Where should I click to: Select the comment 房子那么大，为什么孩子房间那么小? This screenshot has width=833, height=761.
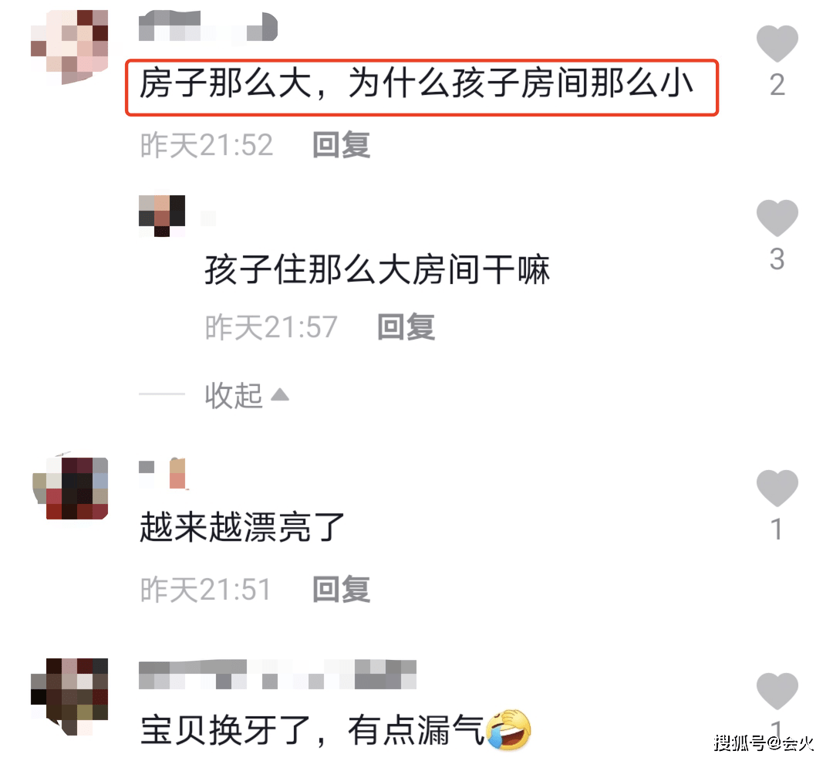[x=416, y=83]
